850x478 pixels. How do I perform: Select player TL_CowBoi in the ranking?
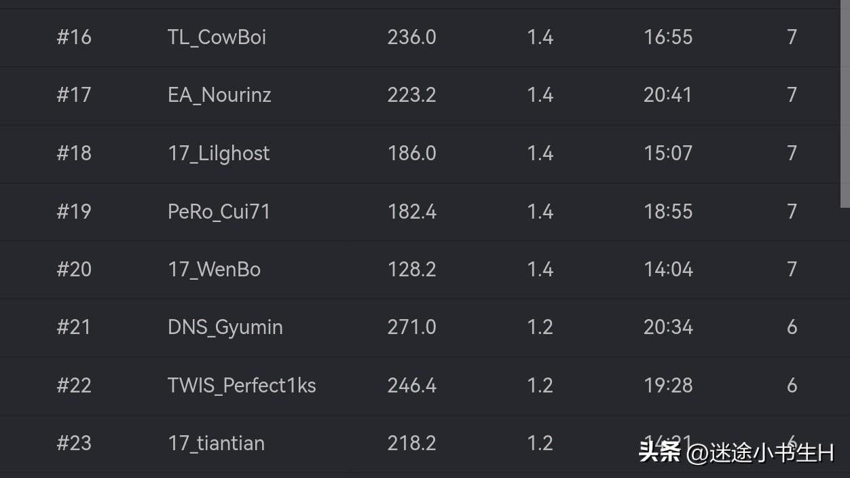[217, 37]
